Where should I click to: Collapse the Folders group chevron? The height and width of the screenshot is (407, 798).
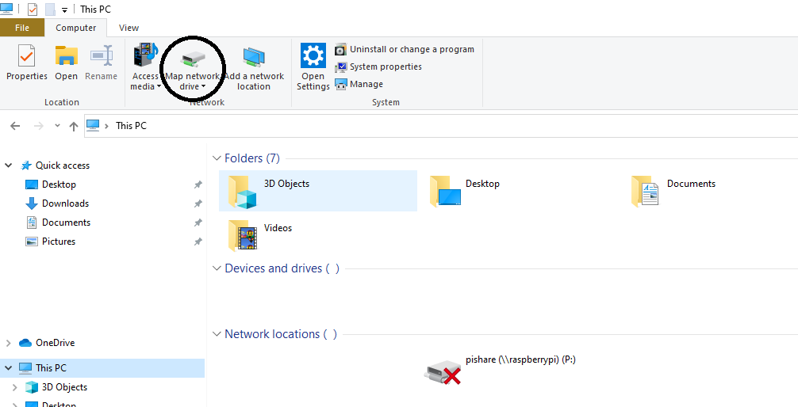217,158
